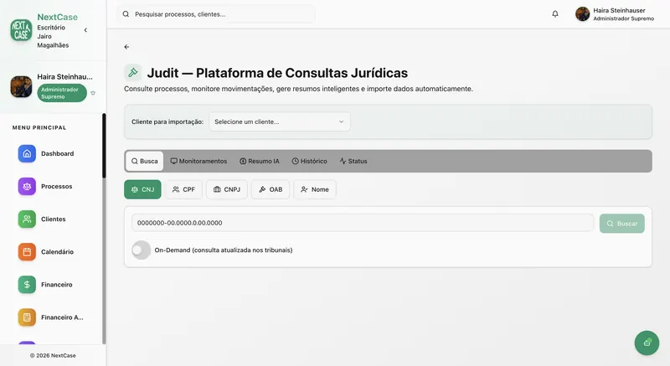The height and width of the screenshot is (366, 670).
Task: Click "Escritório Jairo Magalhães" office name
Action: pos(53,36)
